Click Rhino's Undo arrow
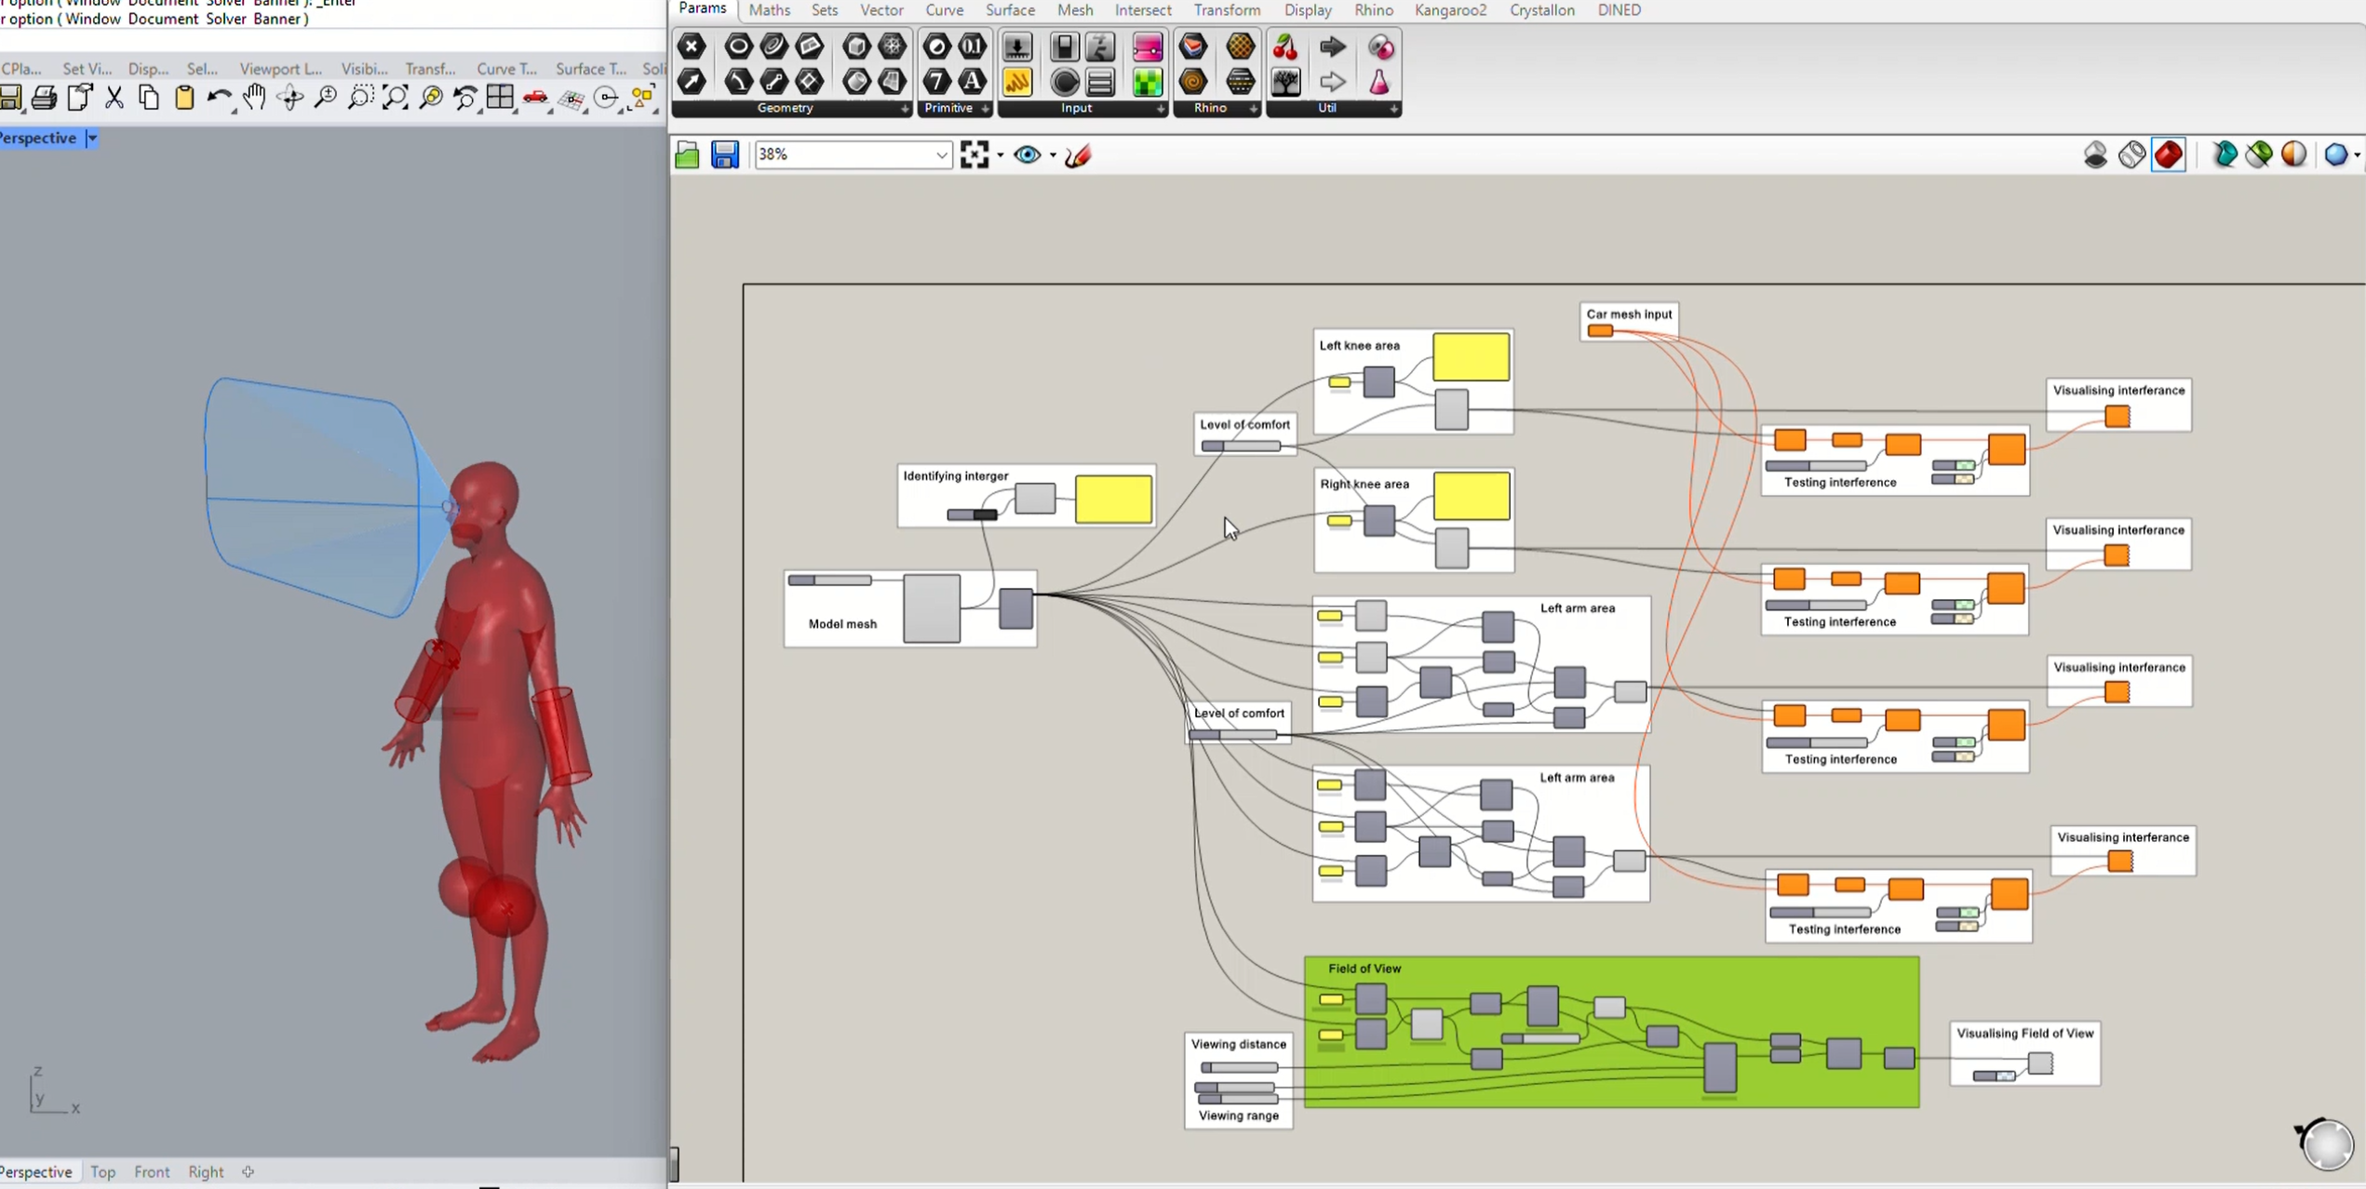Screen dimensions: 2366x1189 (x=219, y=97)
